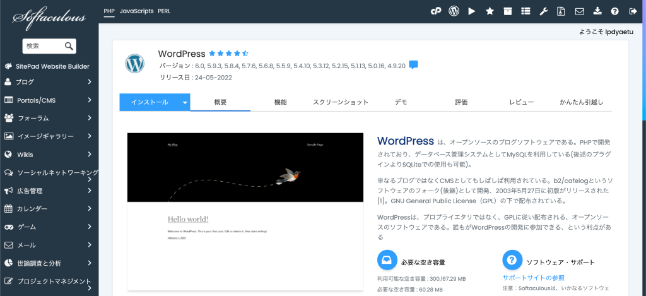
Task: Open the star ratings icon in top bar
Action: tap(490, 11)
